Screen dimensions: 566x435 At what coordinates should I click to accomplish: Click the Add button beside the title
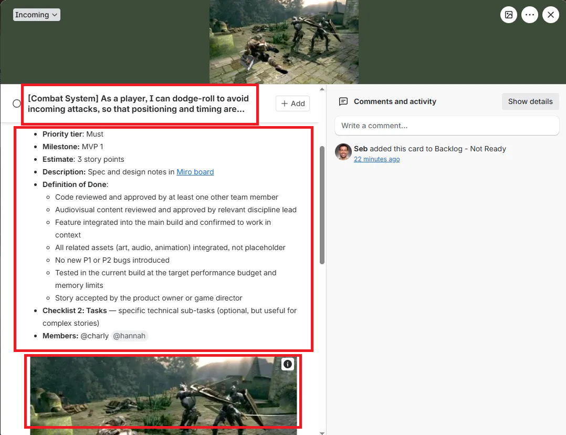293,103
